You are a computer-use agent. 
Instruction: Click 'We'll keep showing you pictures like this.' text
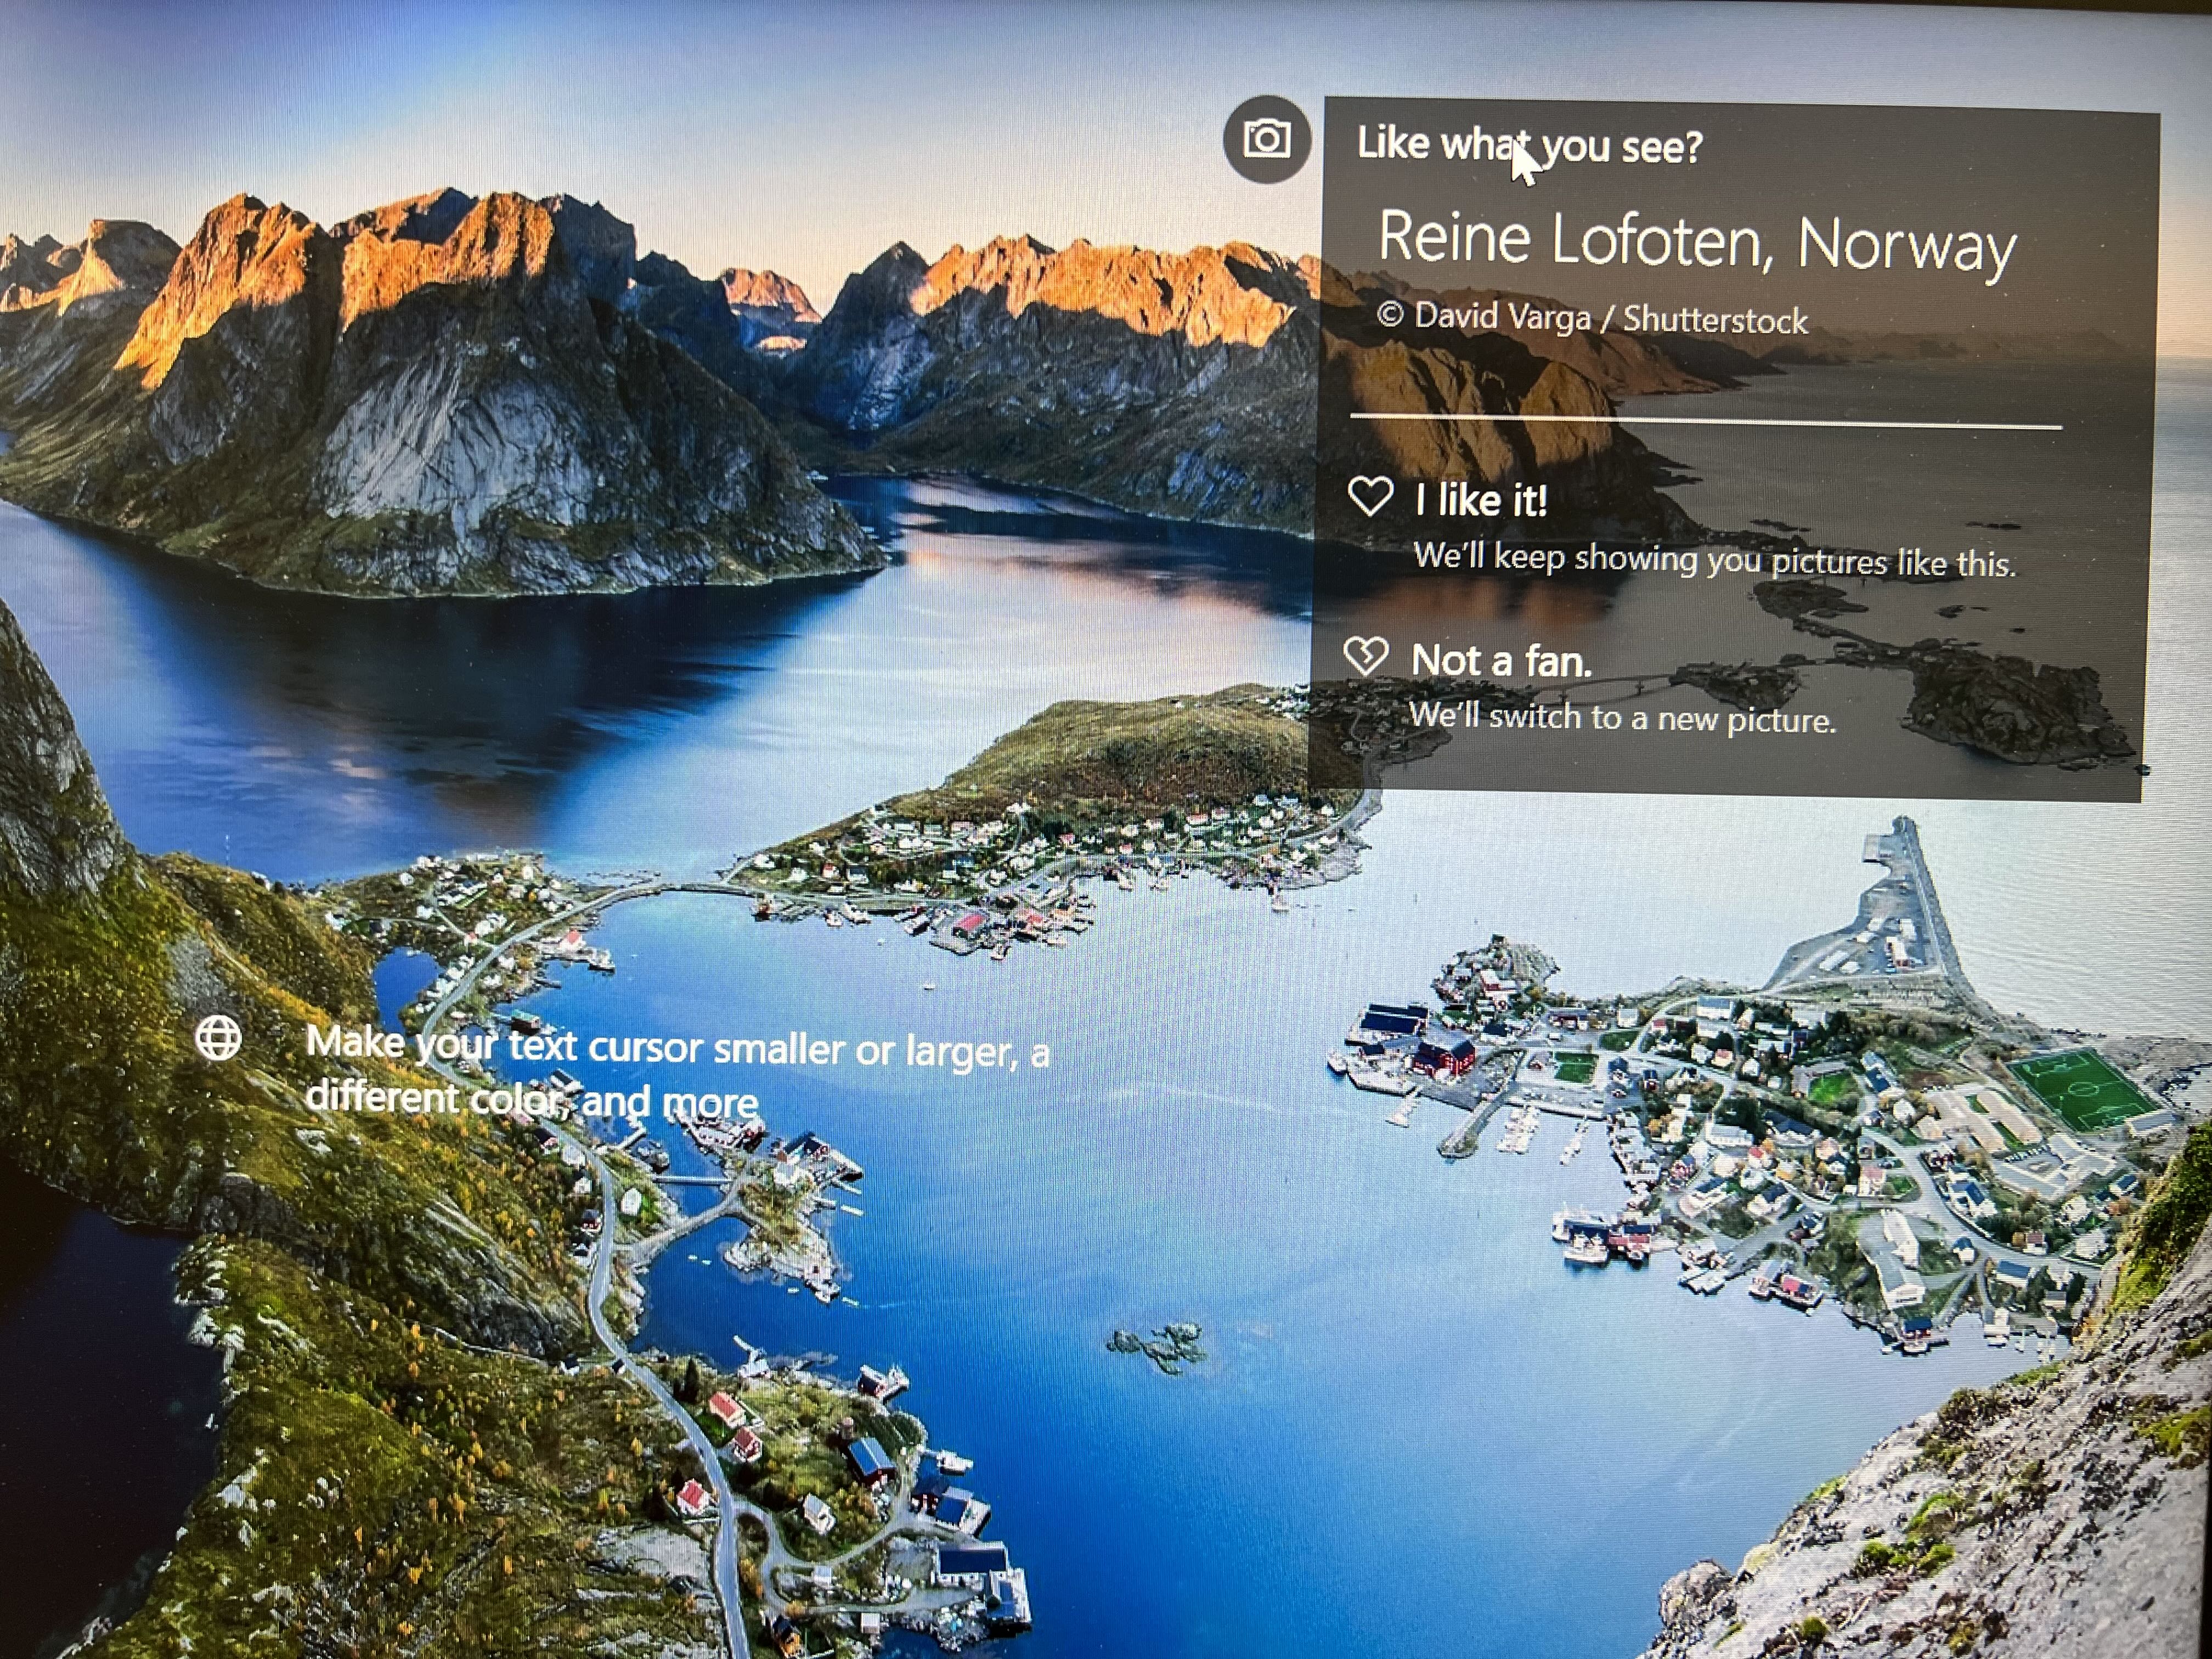(1714, 560)
